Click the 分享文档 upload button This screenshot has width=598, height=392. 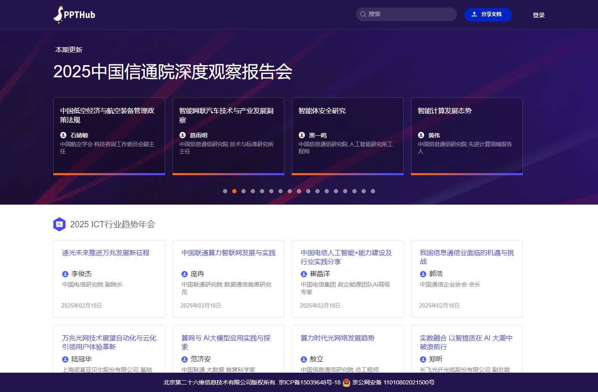pyautogui.click(x=488, y=14)
